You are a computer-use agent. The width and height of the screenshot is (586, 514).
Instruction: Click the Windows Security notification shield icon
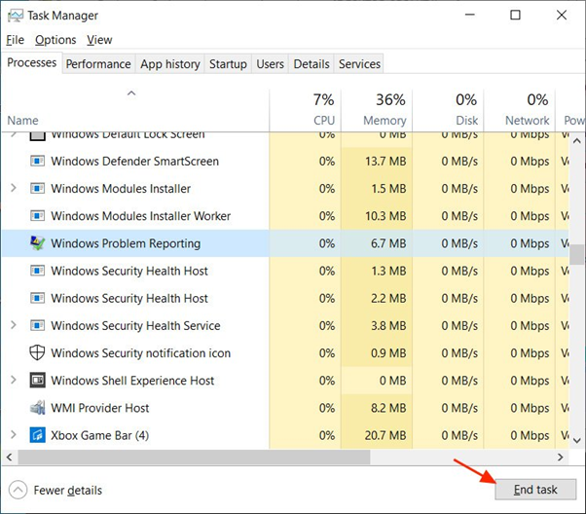point(37,352)
